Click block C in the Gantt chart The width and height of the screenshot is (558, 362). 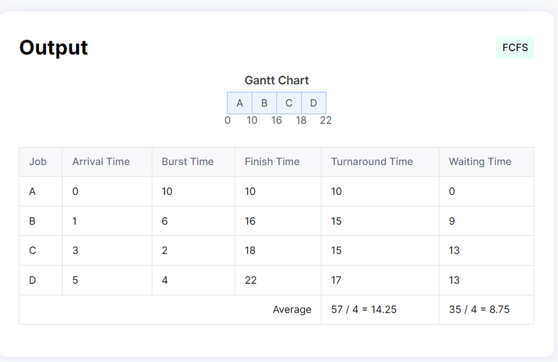click(x=289, y=103)
